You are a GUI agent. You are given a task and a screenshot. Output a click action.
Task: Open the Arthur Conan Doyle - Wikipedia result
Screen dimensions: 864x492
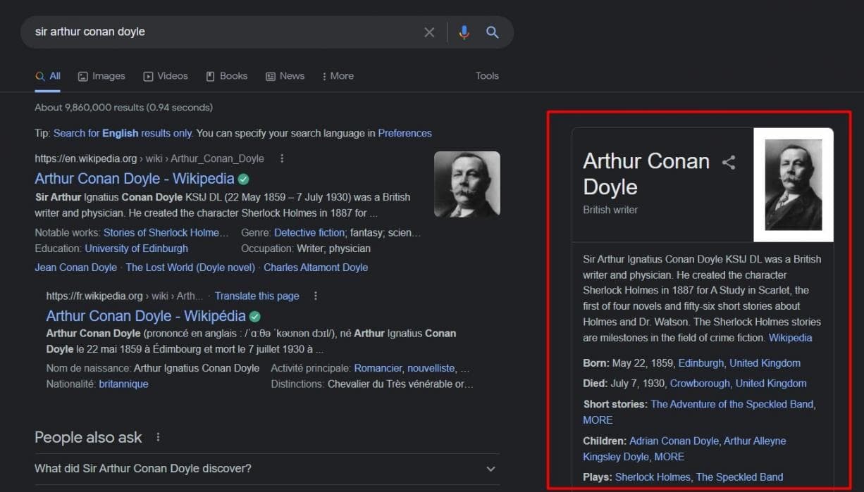(x=134, y=179)
